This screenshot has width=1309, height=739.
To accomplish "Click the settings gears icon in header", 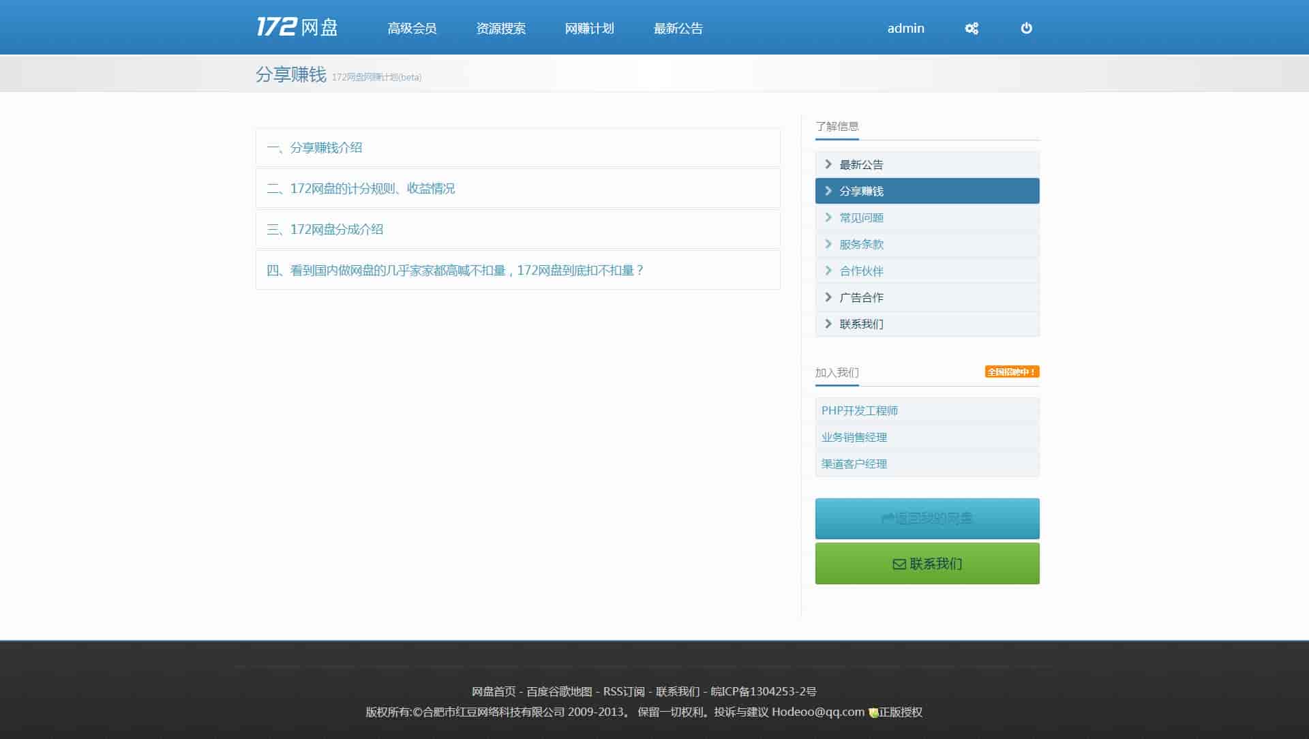I will pyautogui.click(x=972, y=29).
